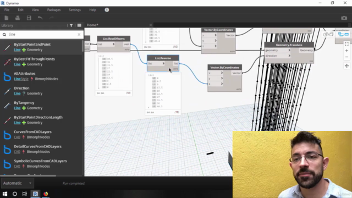Image resolution: width=352 pixels, height=198 pixels.
Task: Click the ByStartPointDirectionLength icon
Action: pyautogui.click(x=7, y=120)
